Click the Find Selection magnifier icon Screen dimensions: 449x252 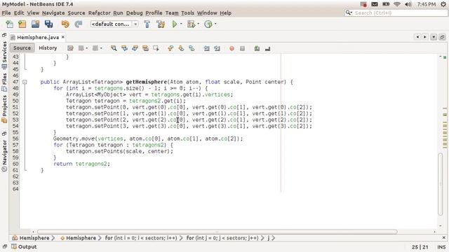coord(114,48)
